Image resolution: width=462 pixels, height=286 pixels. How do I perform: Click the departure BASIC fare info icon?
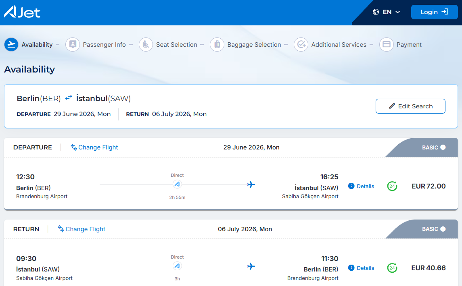tap(443, 147)
